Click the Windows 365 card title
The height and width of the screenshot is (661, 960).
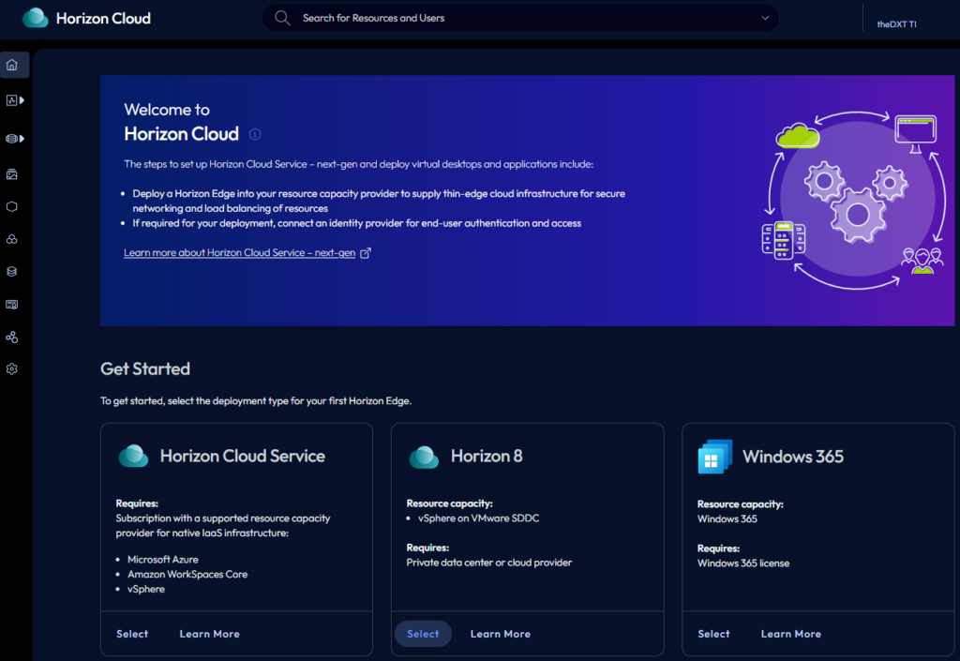point(793,457)
